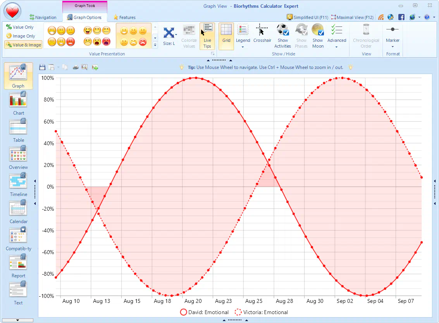
Task: Open the RSS feed icon
Action: click(381, 17)
